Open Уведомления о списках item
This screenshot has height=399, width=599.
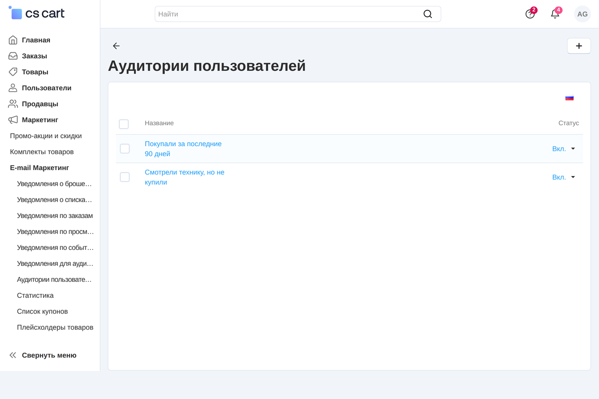54,199
